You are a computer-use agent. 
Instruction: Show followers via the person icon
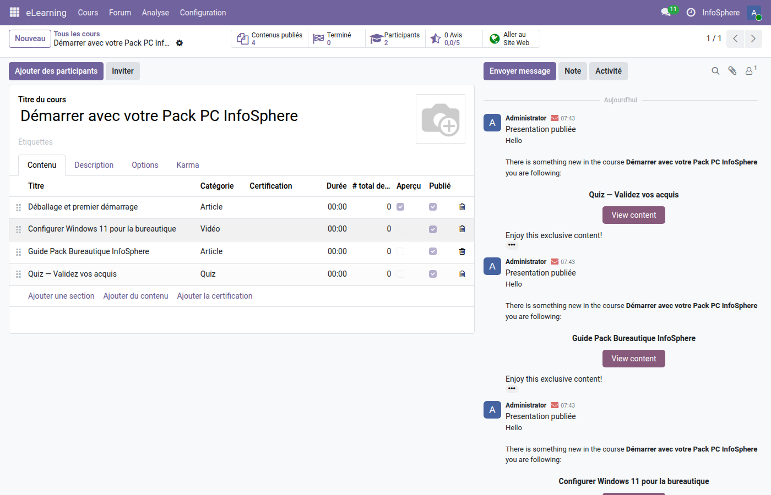(750, 70)
